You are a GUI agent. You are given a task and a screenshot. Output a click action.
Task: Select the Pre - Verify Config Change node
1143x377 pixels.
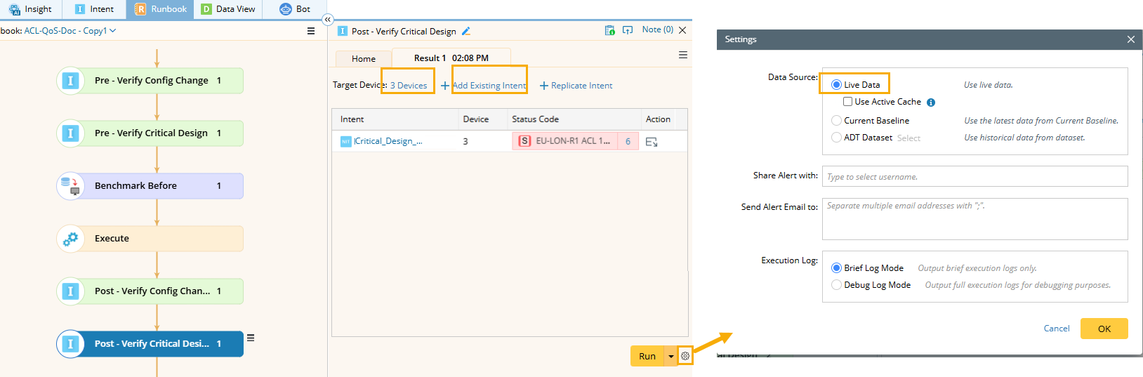150,81
